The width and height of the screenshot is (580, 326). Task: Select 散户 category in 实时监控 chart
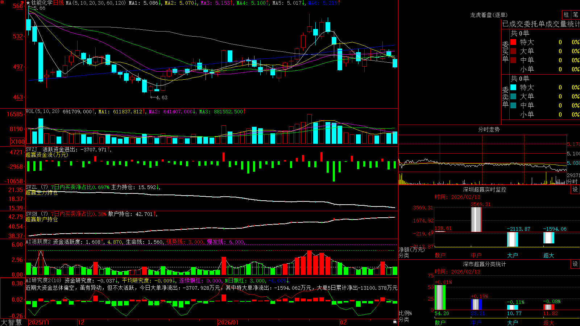point(440,255)
